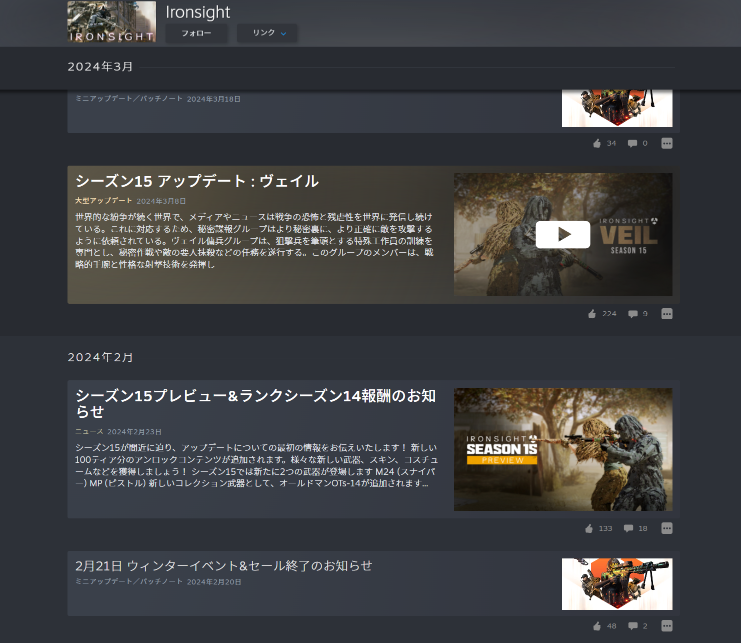Open the winter event post thumbnail
The width and height of the screenshot is (741, 643).
click(617, 584)
